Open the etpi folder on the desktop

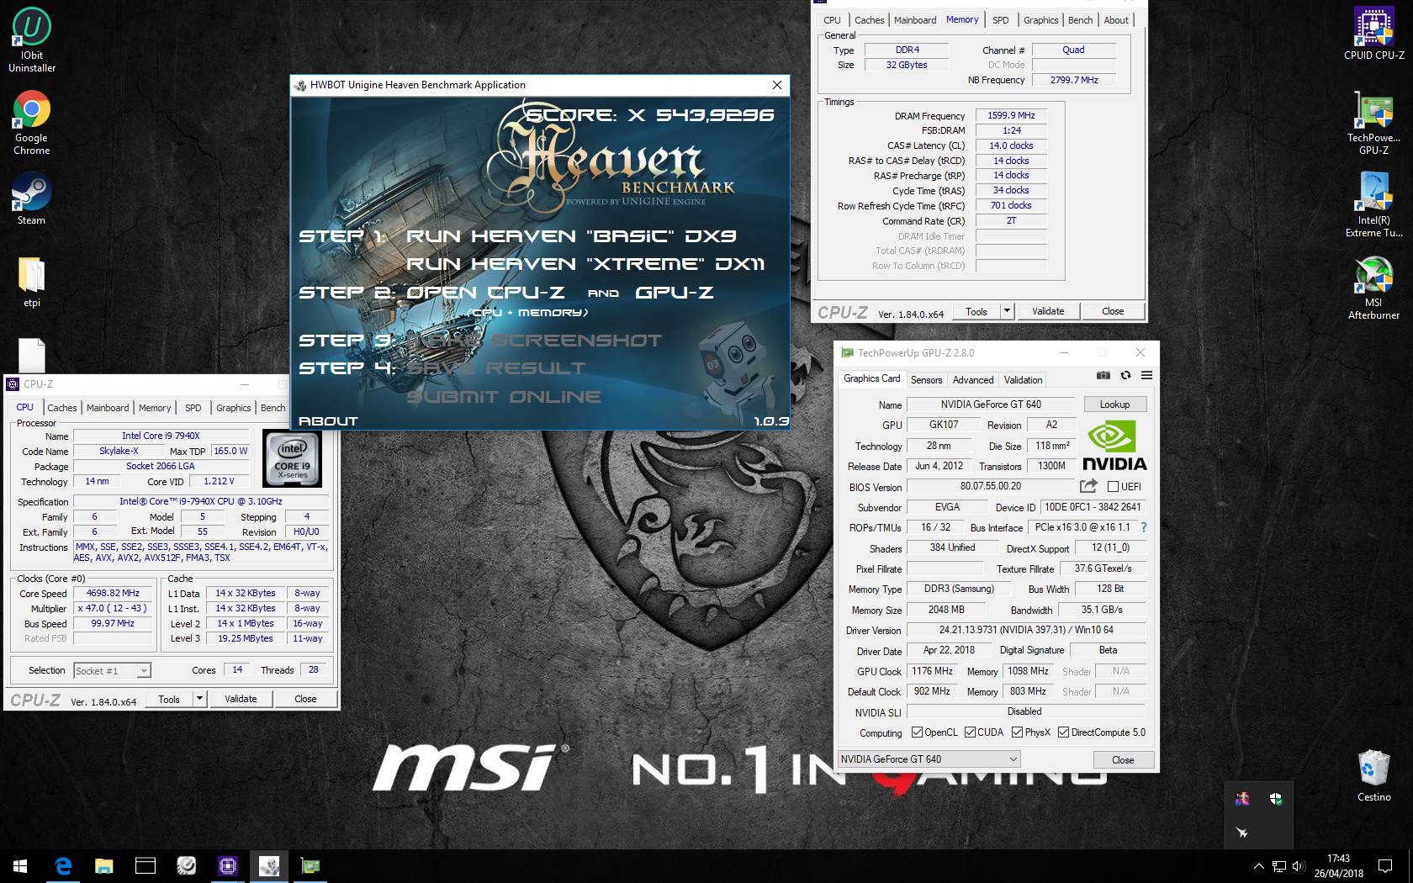32,281
